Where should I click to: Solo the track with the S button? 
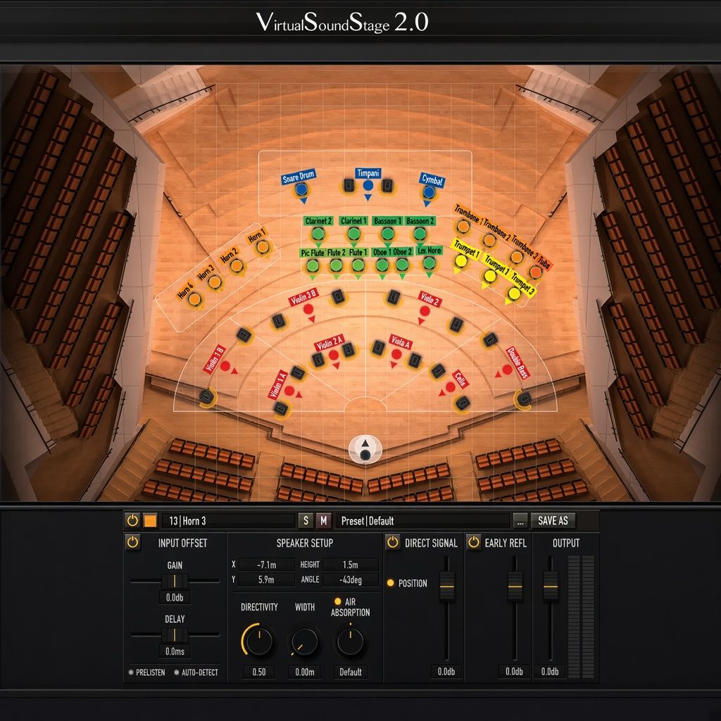pyautogui.click(x=306, y=520)
